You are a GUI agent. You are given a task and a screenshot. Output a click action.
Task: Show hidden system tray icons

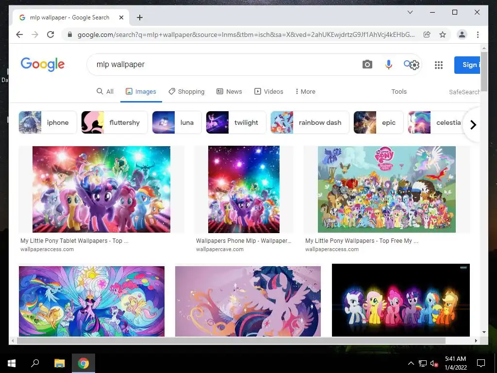pyautogui.click(x=411, y=363)
